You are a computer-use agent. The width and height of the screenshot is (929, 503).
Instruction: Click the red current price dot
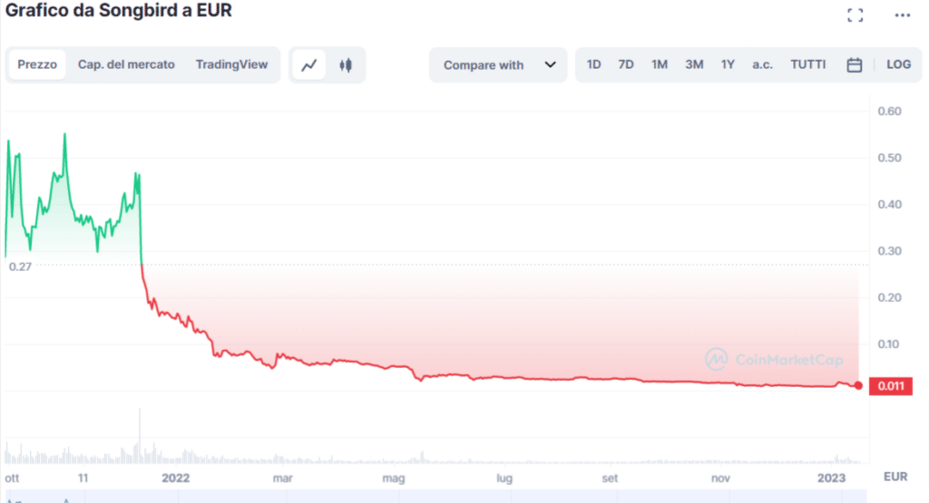(858, 386)
